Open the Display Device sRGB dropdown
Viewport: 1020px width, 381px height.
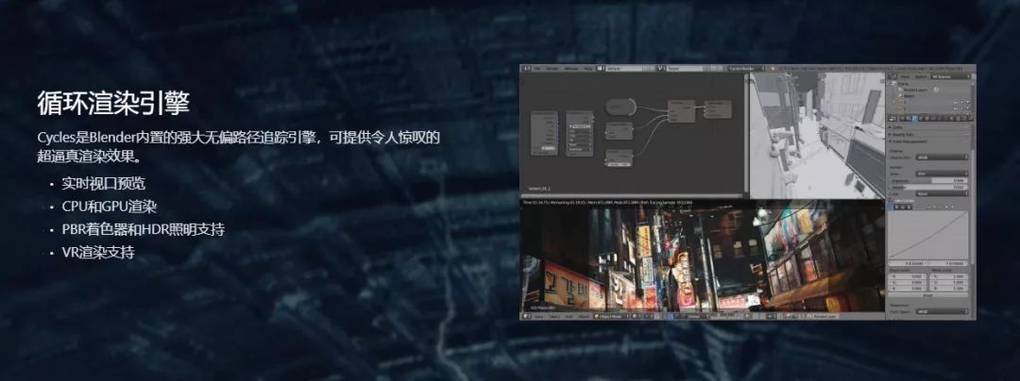tap(942, 157)
